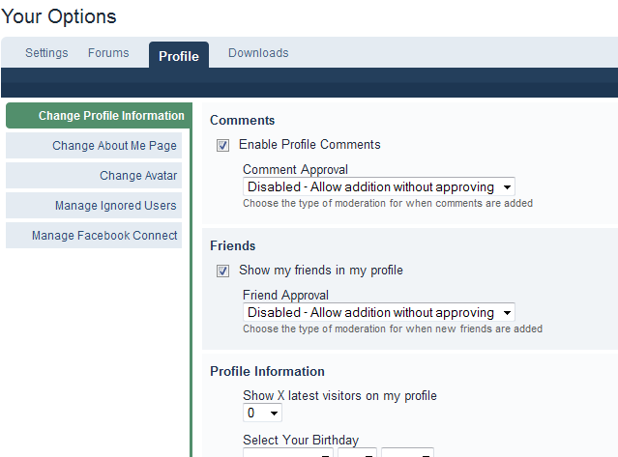Open the Downloads tab
This screenshot has height=457, width=618.
pos(258,53)
